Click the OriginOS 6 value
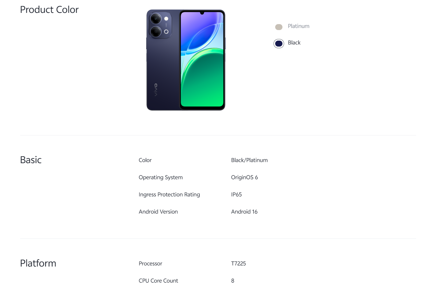Viewport: 423px width, 288px height. 244,177
